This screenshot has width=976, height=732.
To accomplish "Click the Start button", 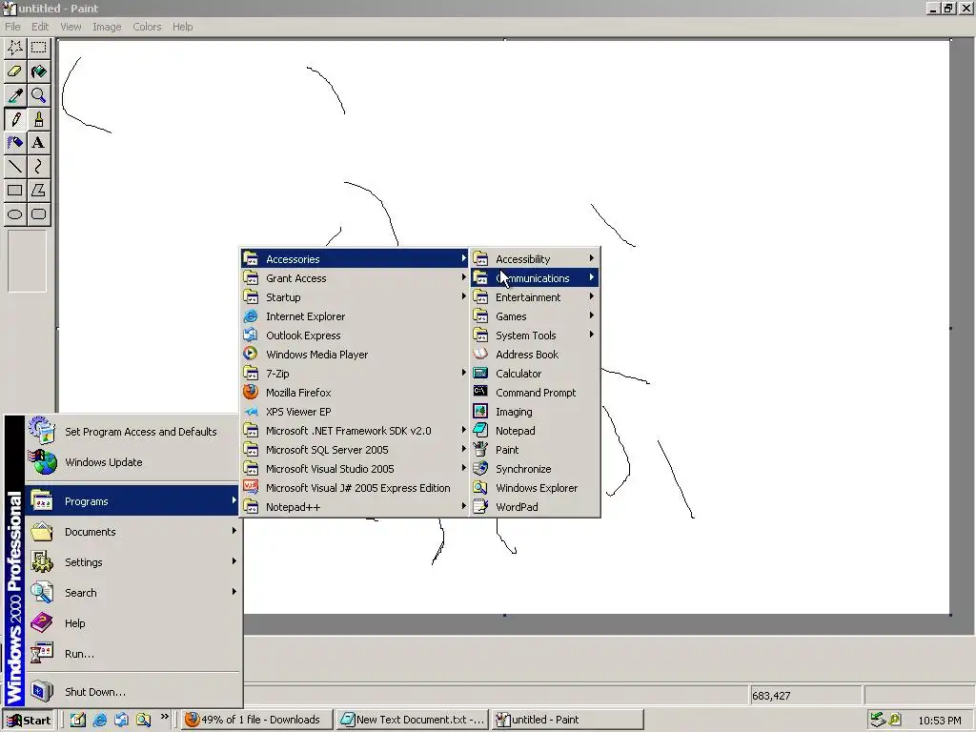I will point(29,721).
